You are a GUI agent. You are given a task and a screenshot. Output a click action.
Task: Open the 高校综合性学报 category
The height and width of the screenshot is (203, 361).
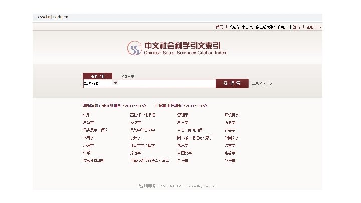pyautogui.click(x=143, y=115)
